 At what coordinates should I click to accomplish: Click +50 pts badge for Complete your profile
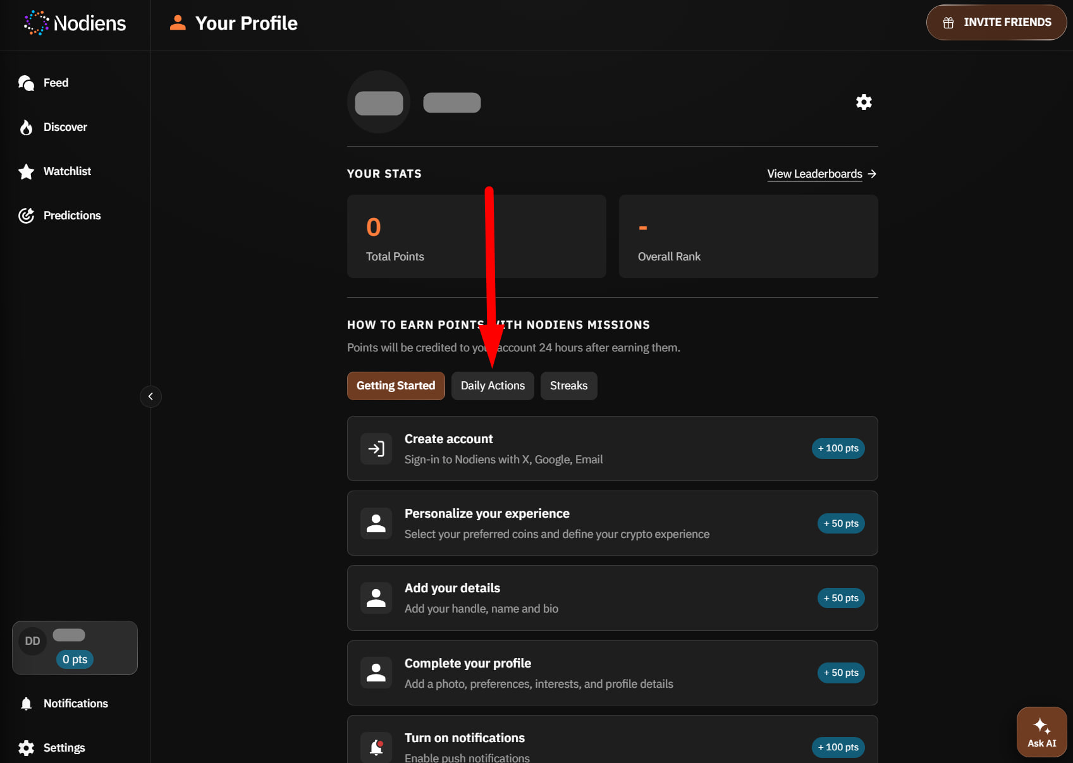click(841, 673)
